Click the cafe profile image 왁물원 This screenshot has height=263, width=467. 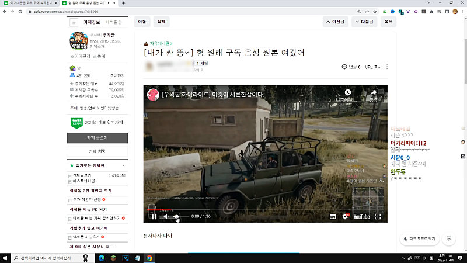point(79,40)
